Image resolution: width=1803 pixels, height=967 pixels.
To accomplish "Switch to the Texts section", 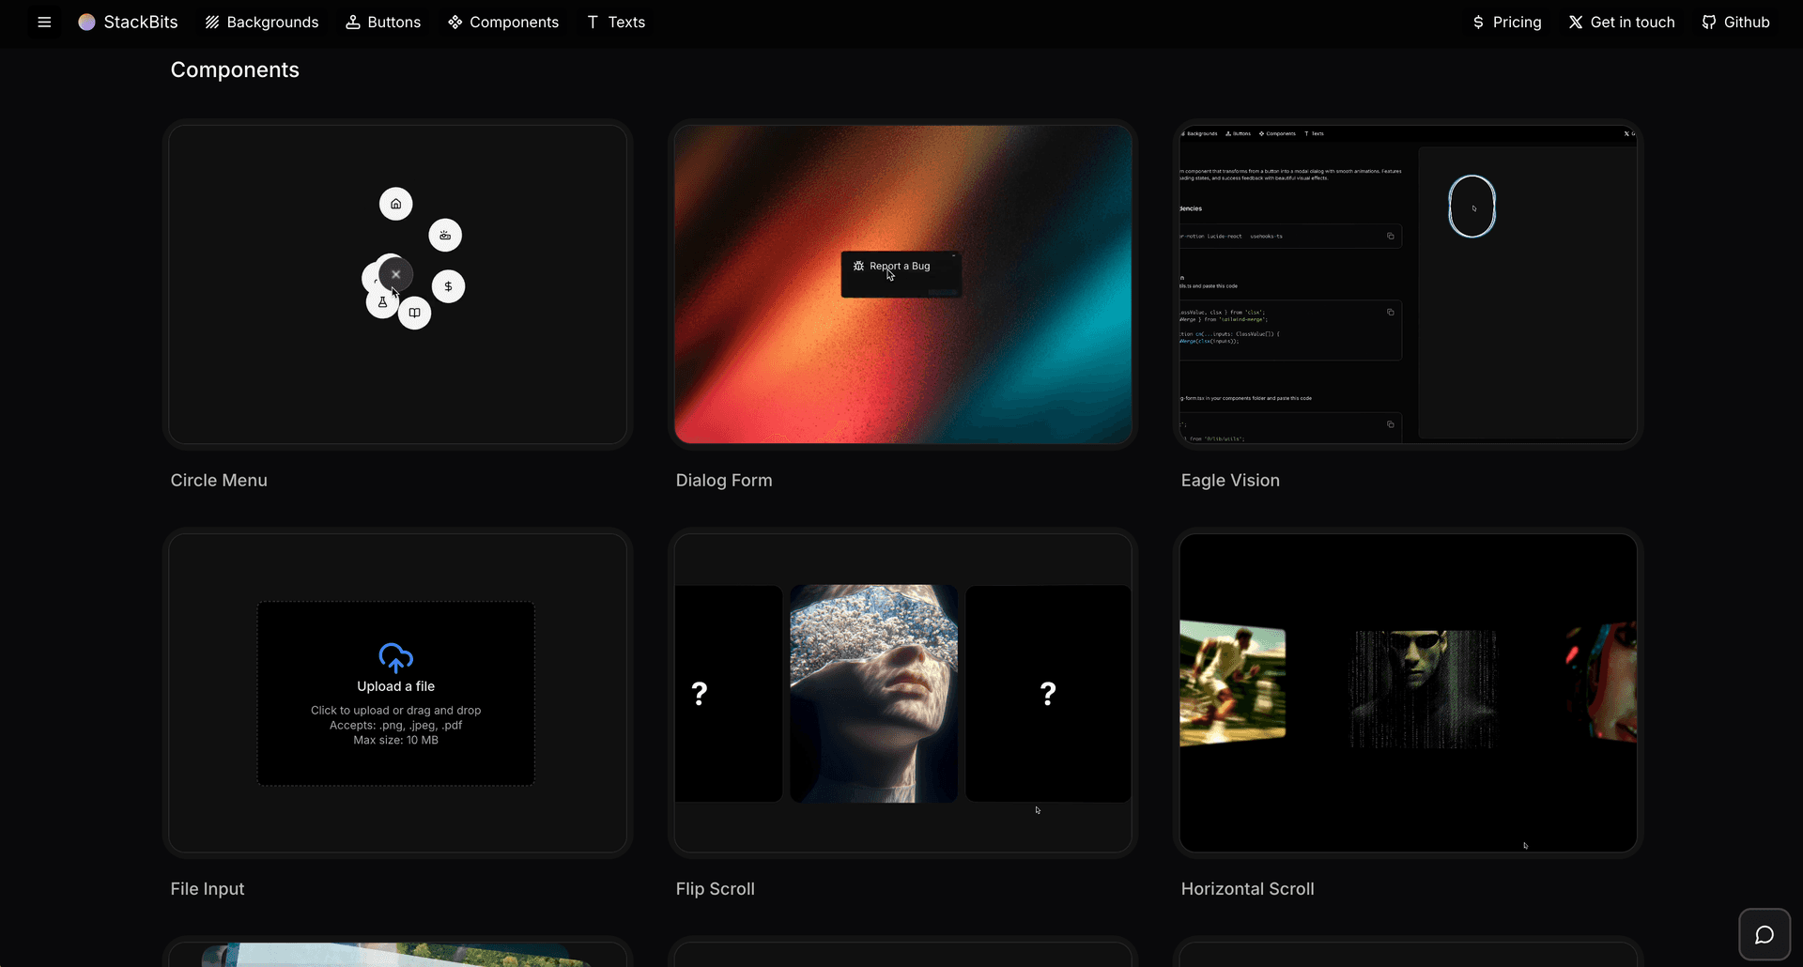I will 615,22.
